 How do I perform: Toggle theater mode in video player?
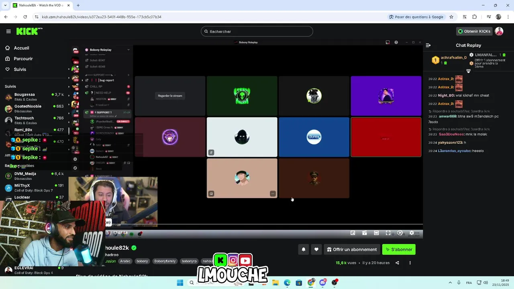376,233
